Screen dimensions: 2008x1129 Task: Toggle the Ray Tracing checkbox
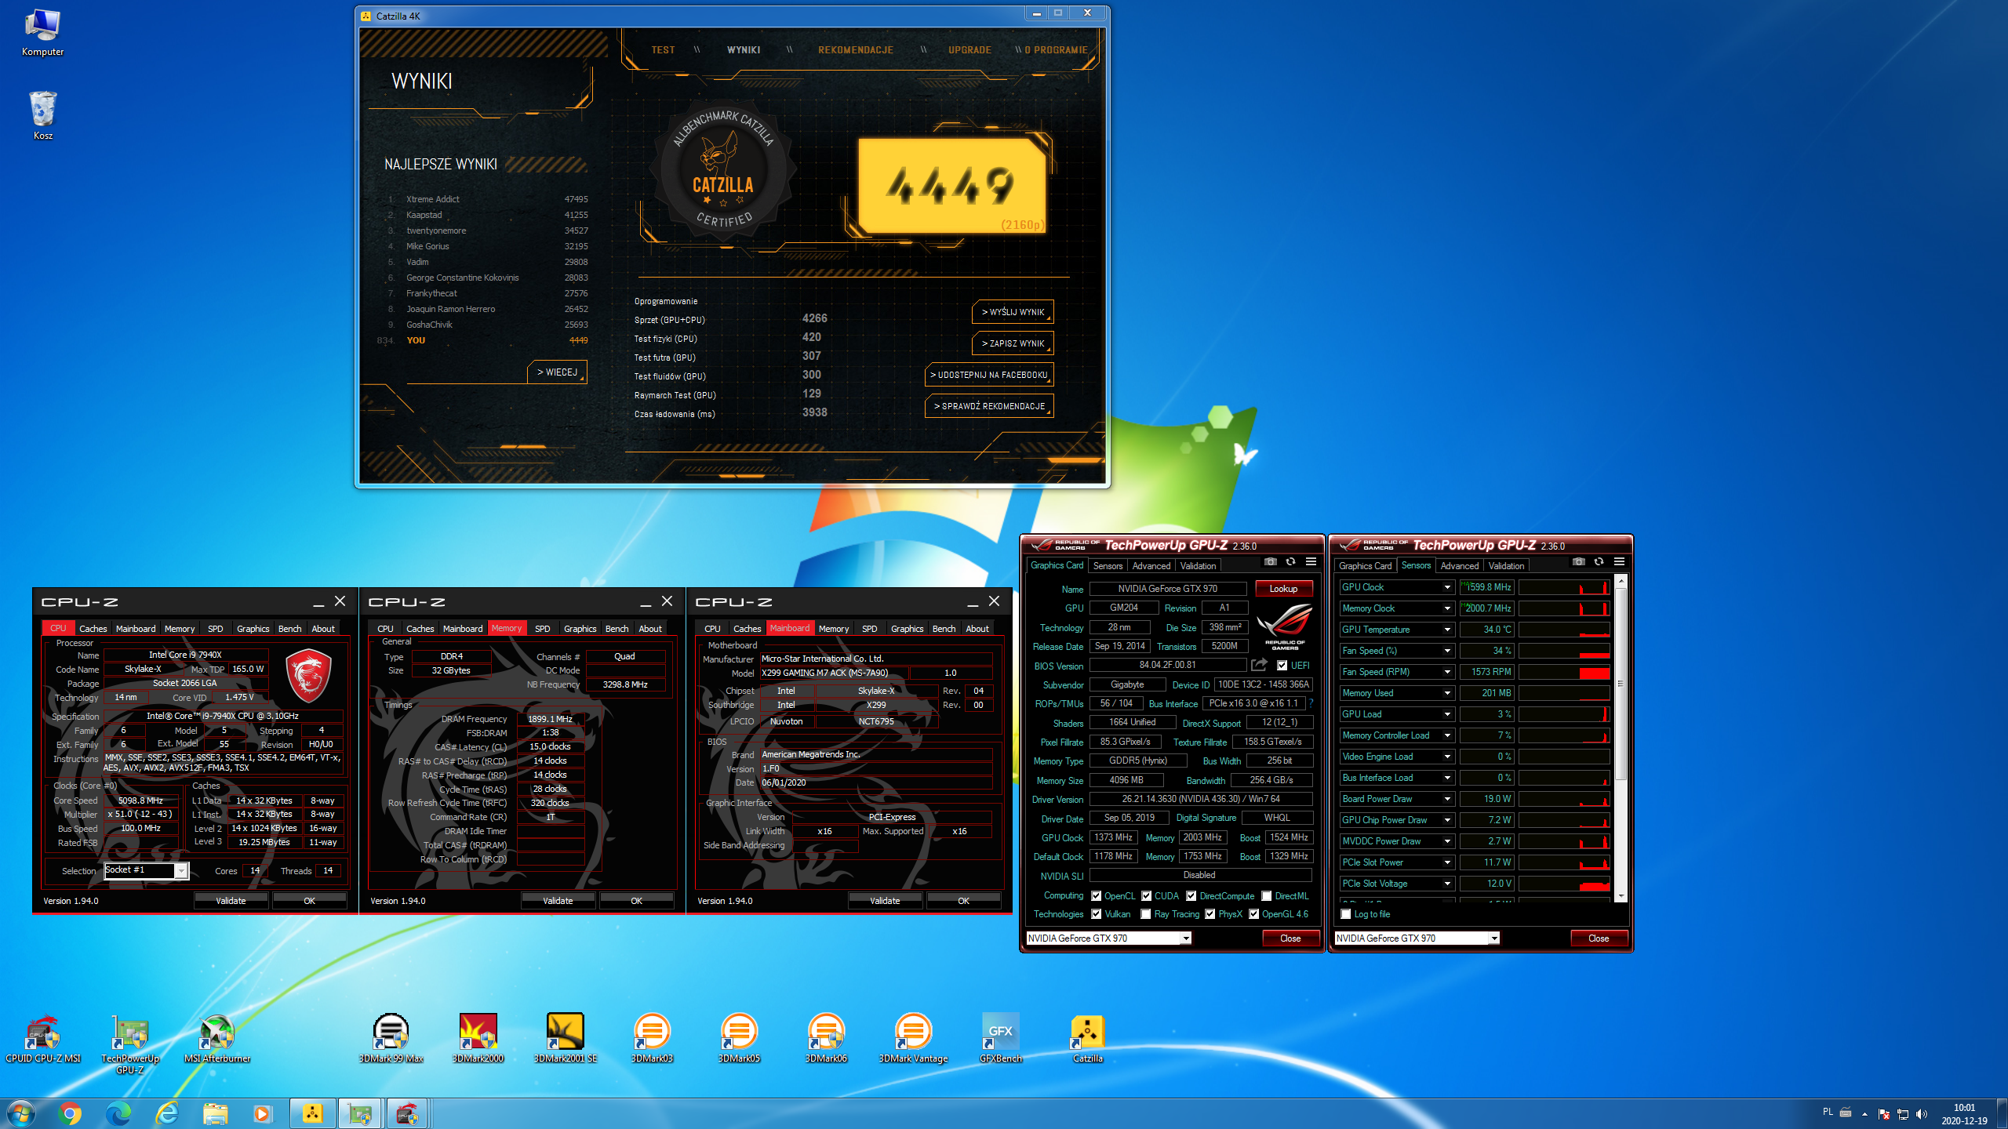click(x=1146, y=914)
